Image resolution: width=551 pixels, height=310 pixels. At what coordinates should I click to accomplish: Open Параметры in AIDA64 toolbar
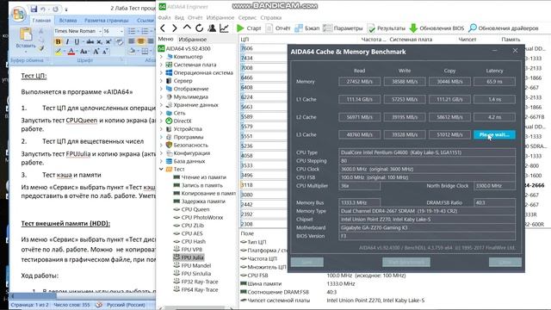pos(343,28)
